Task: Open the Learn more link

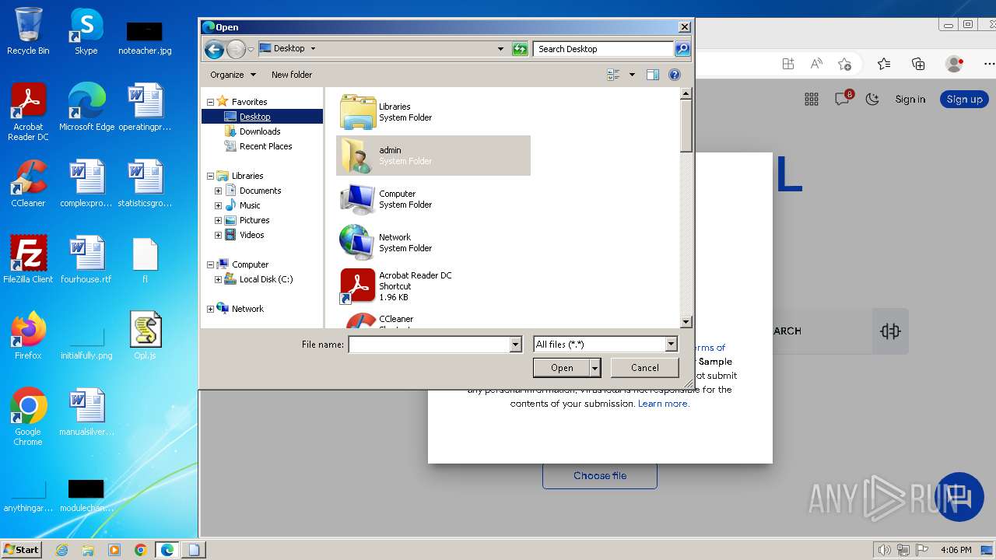Action: click(663, 404)
